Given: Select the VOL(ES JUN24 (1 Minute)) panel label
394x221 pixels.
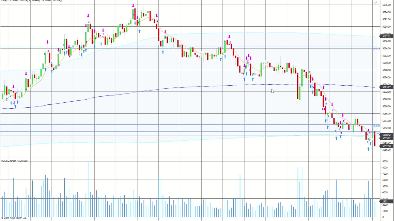Looking at the screenshot, I should (15, 161).
